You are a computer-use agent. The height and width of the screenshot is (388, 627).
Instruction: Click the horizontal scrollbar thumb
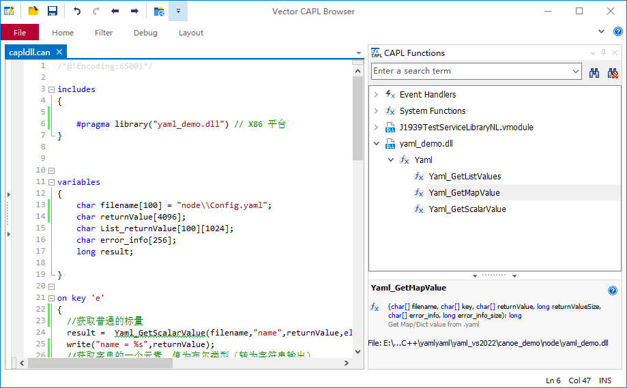pos(100,363)
